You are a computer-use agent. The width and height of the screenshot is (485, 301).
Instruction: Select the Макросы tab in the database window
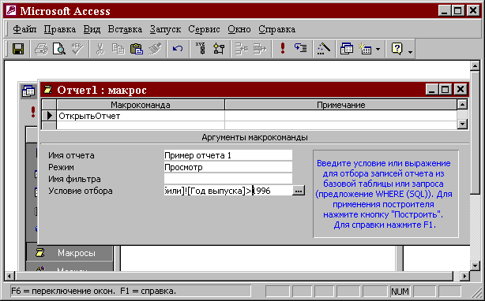pos(70,253)
